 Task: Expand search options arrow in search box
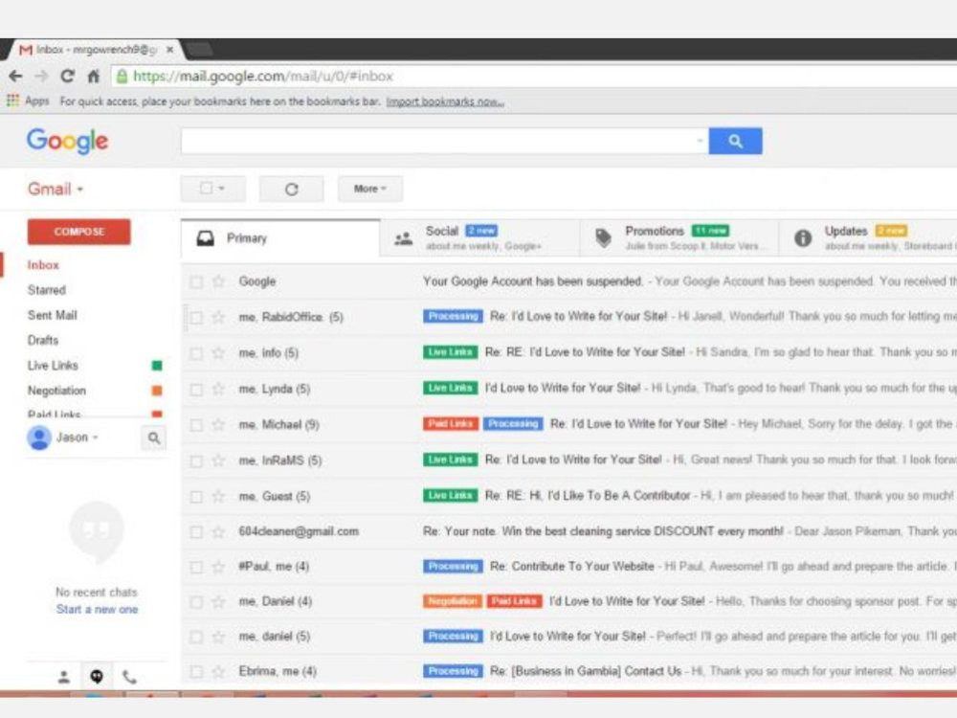point(700,141)
